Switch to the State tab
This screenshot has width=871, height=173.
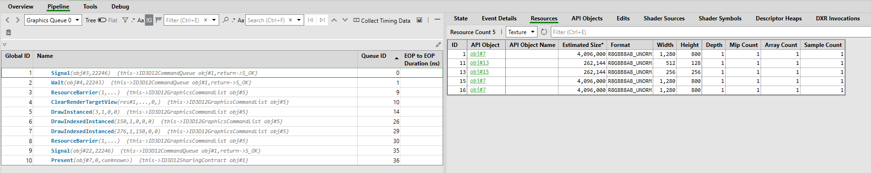pyautogui.click(x=461, y=18)
